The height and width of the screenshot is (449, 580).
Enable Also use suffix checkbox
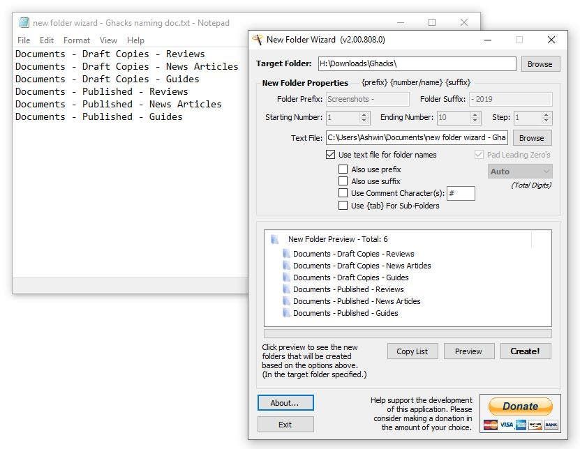343,181
